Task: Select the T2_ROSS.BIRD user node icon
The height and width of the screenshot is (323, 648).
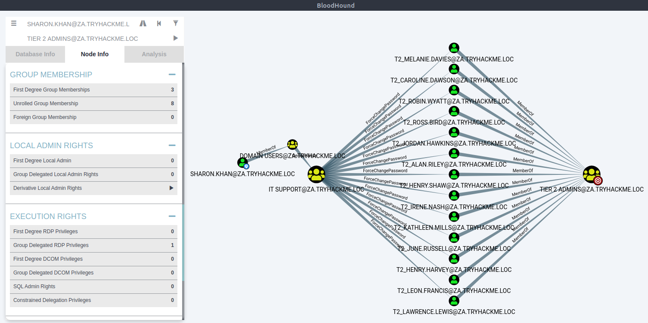Action: (454, 111)
